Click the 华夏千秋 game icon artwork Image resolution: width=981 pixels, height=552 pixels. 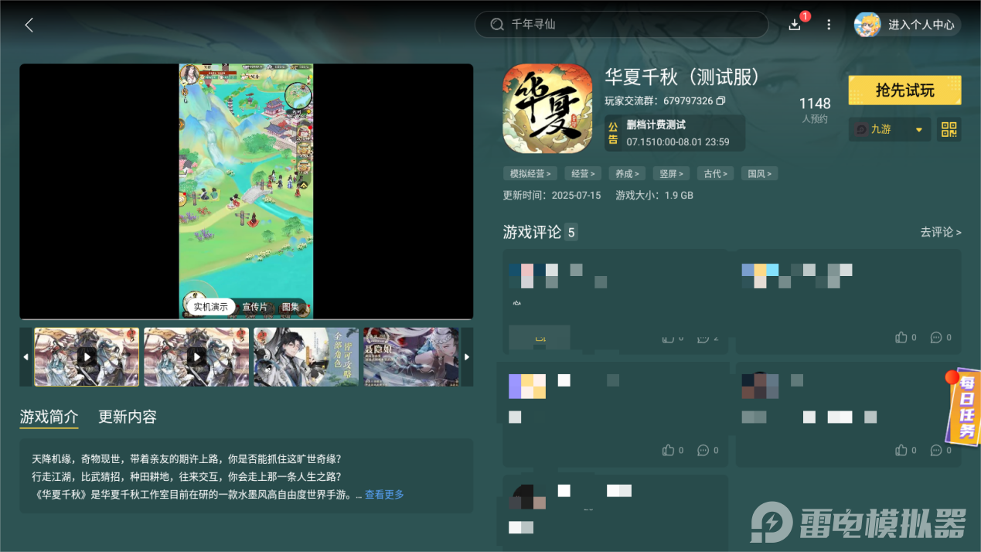(547, 108)
